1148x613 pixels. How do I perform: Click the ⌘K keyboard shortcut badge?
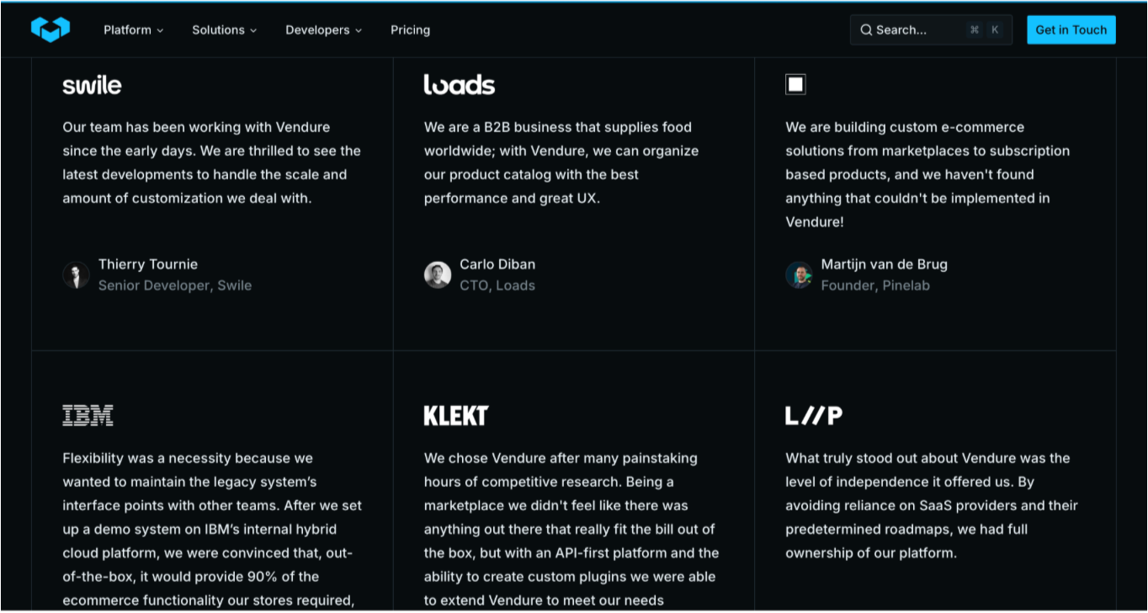coord(984,30)
